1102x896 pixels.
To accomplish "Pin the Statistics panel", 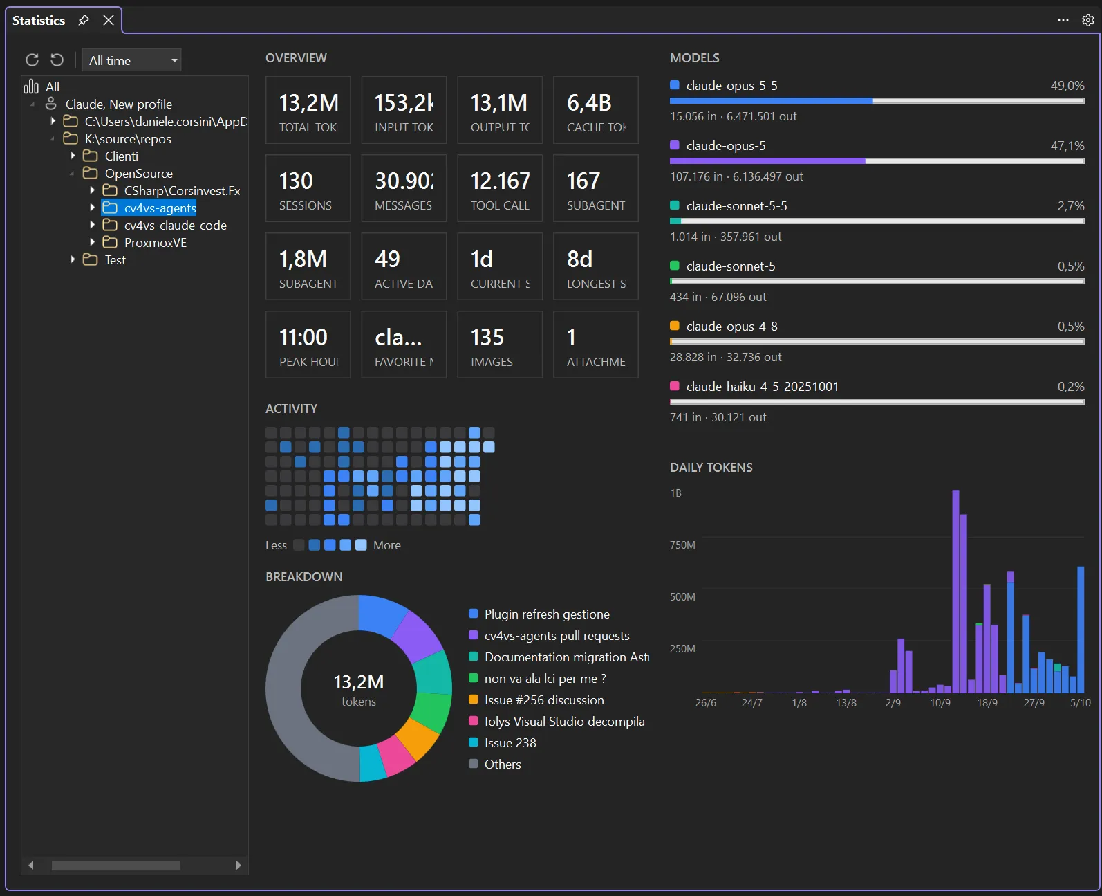I will click(84, 20).
